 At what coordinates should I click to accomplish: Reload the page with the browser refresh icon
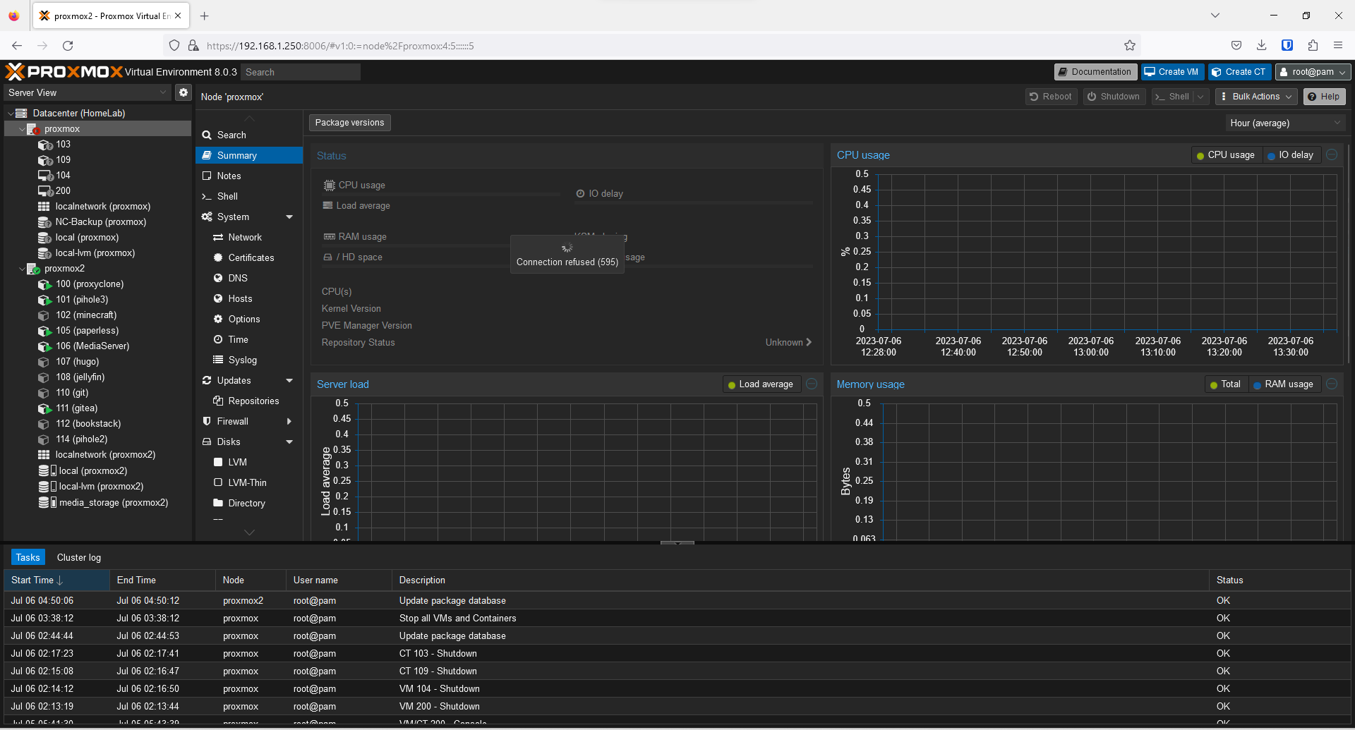click(x=68, y=46)
